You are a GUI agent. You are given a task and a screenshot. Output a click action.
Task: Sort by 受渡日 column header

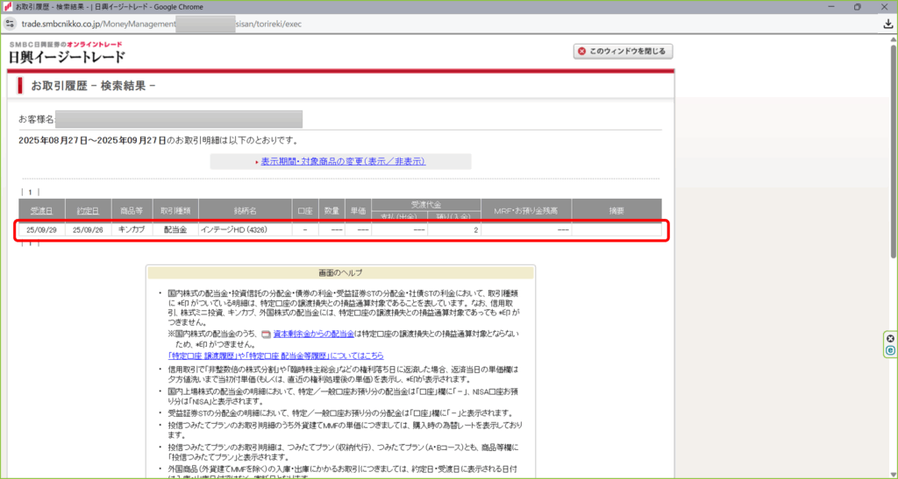(41, 211)
